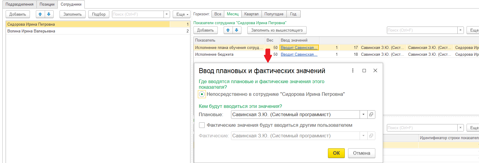
Task: Move employee down with arrow in left panel
Action: click(x=49, y=14)
